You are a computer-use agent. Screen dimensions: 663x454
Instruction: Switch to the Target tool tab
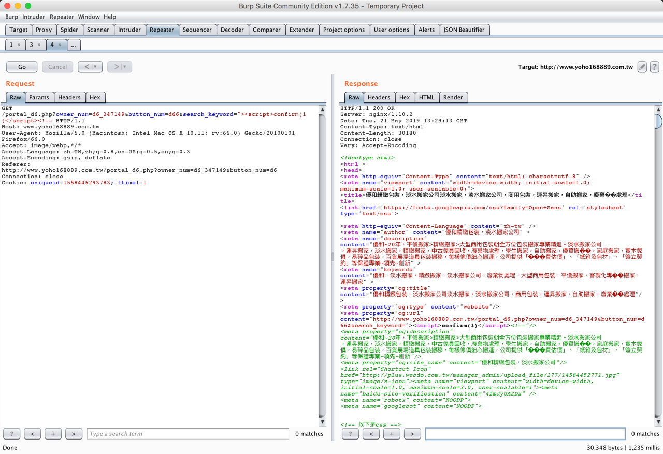click(x=19, y=30)
